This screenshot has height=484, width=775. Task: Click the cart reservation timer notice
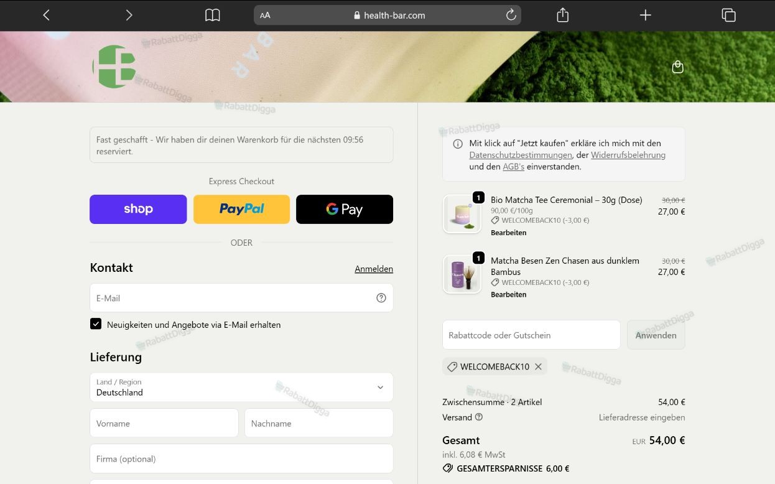point(241,145)
